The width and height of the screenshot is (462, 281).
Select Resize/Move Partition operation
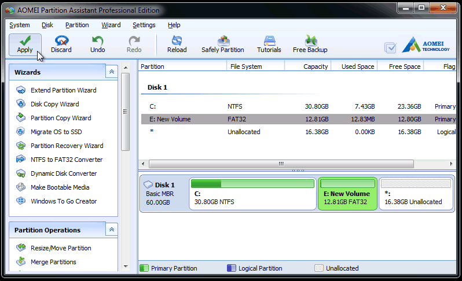(x=53, y=247)
